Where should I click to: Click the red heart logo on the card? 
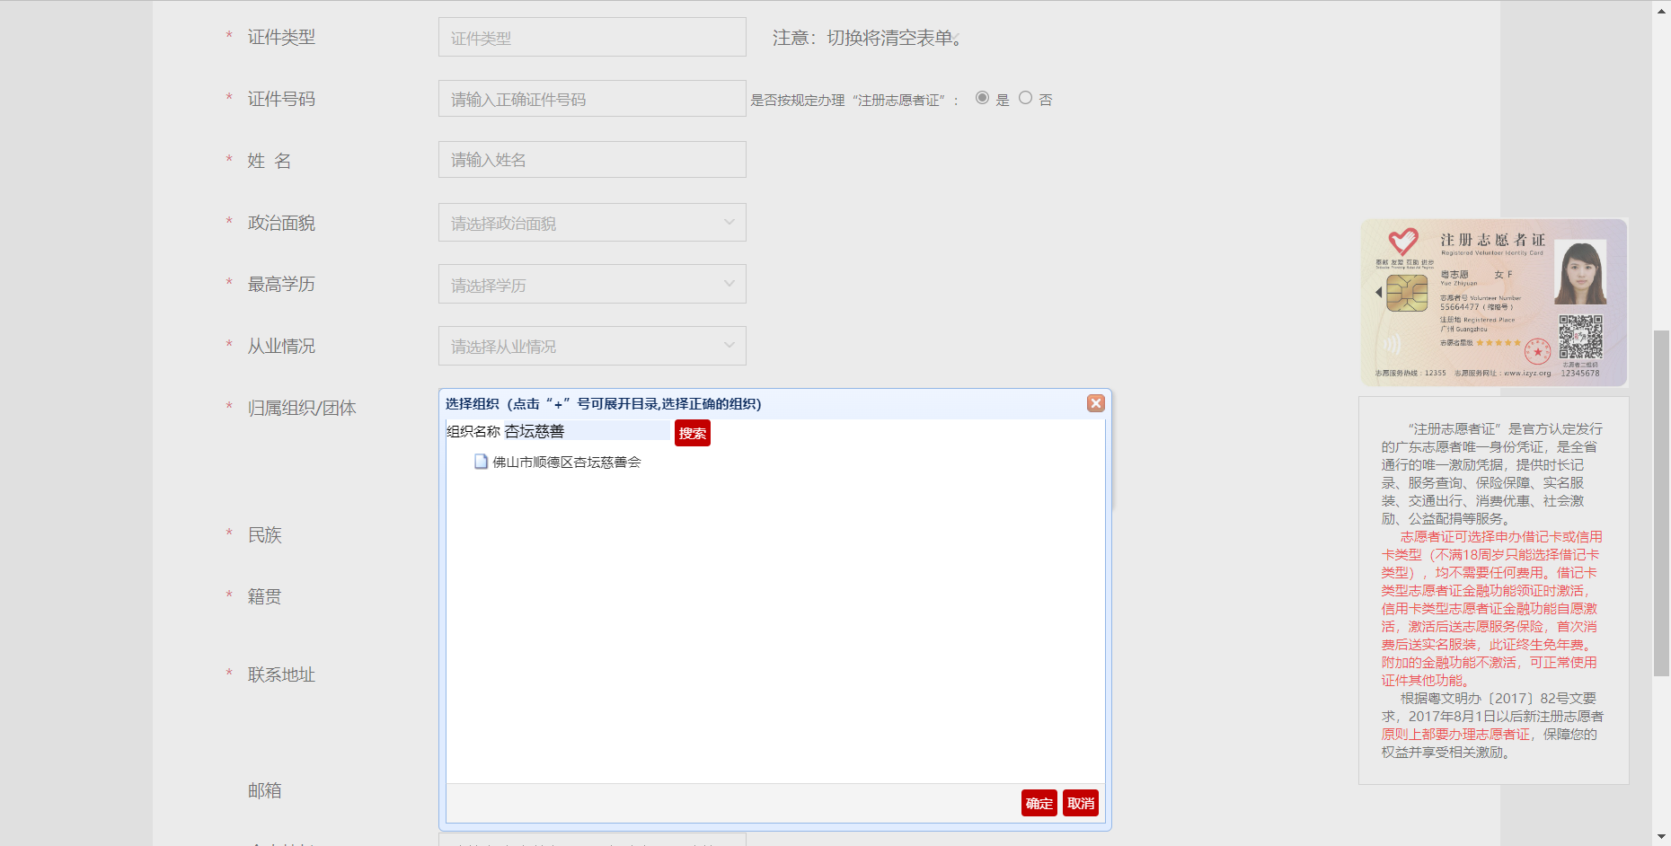click(x=1402, y=241)
